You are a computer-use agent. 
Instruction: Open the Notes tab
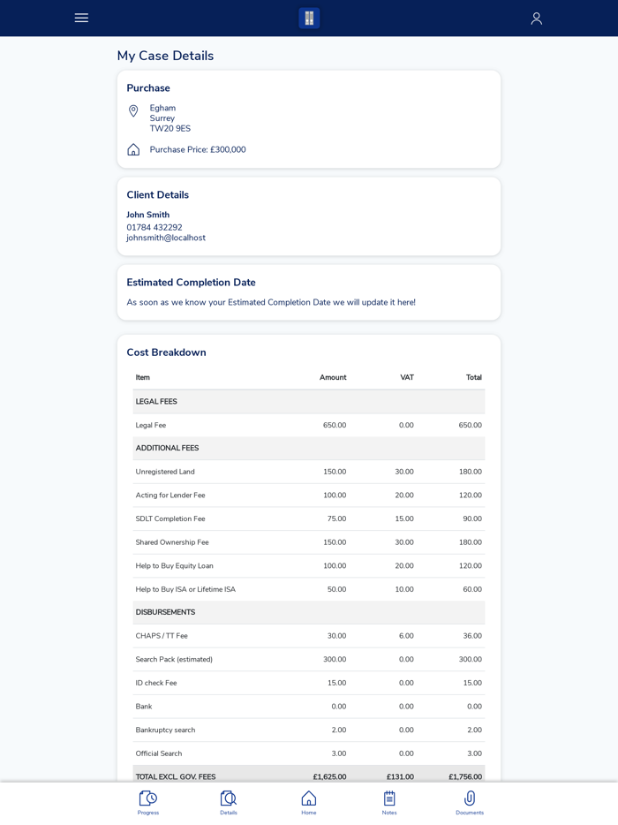pyautogui.click(x=389, y=802)
